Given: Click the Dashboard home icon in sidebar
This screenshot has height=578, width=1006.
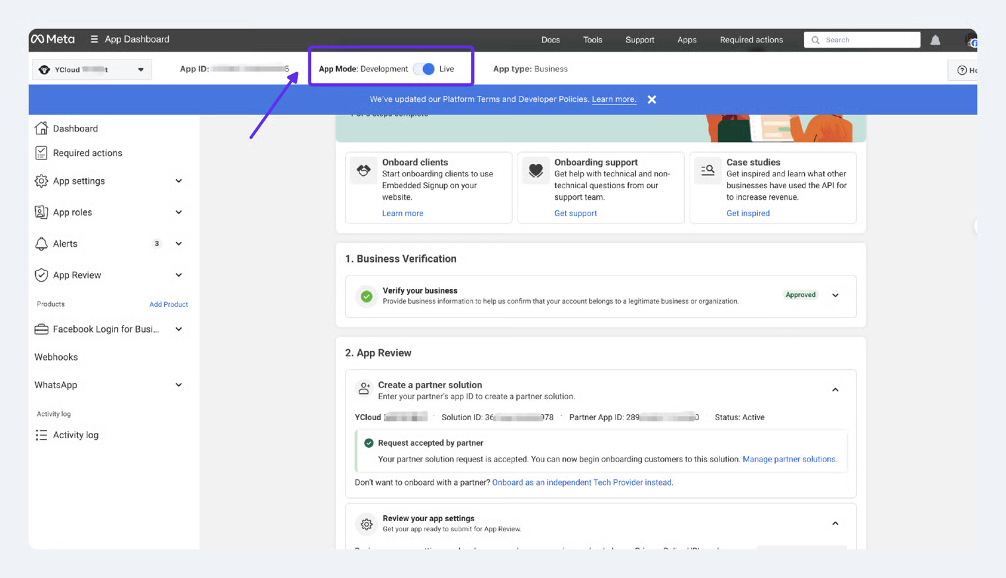Looking at the screenshot, I should pos(41,128).
